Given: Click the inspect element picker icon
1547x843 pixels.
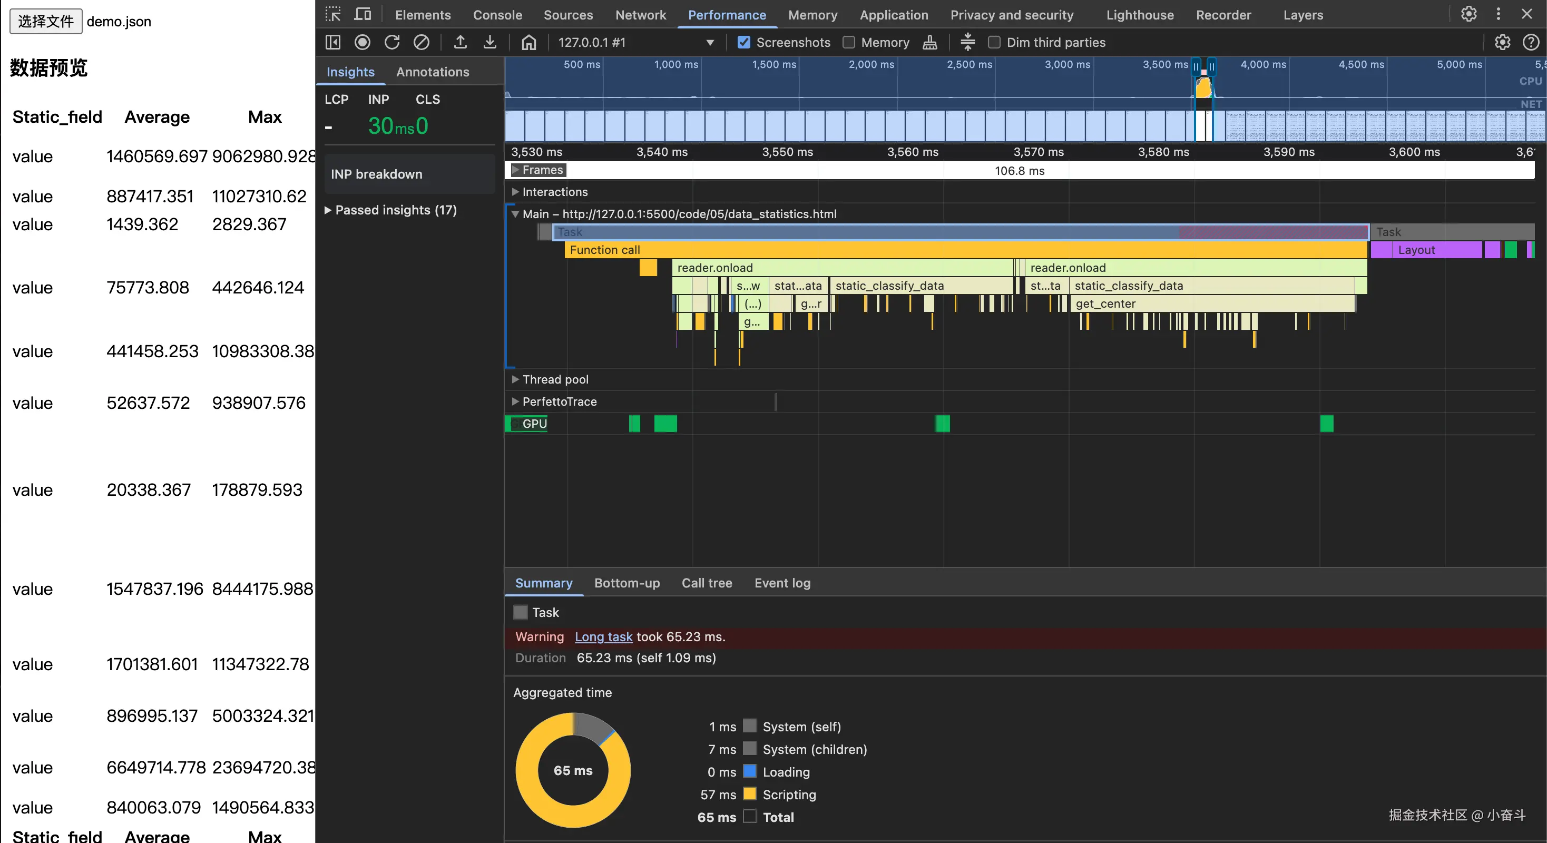Looking at the screenshot, I should (332, 14).
